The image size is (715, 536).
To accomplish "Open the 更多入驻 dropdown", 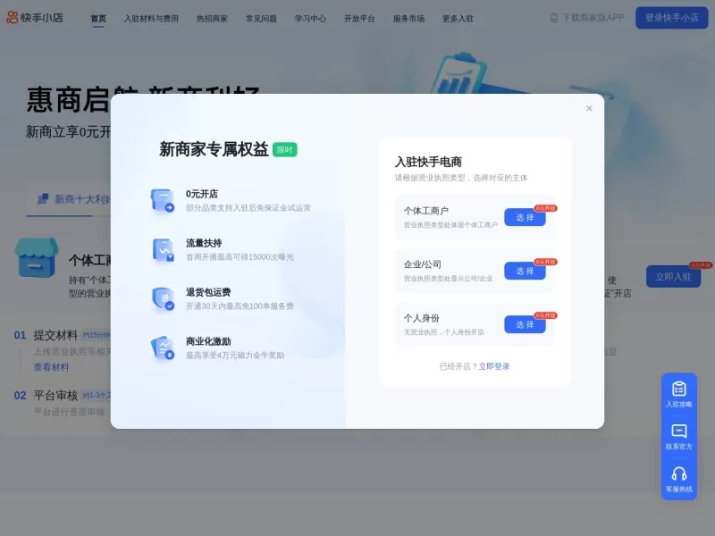I will pos(458,17).
